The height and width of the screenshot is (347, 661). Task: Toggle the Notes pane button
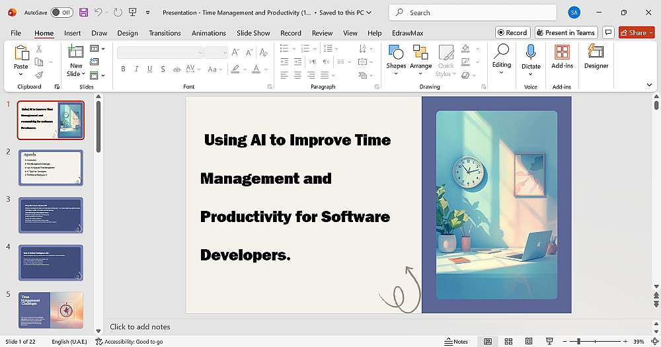pos(455,342)
